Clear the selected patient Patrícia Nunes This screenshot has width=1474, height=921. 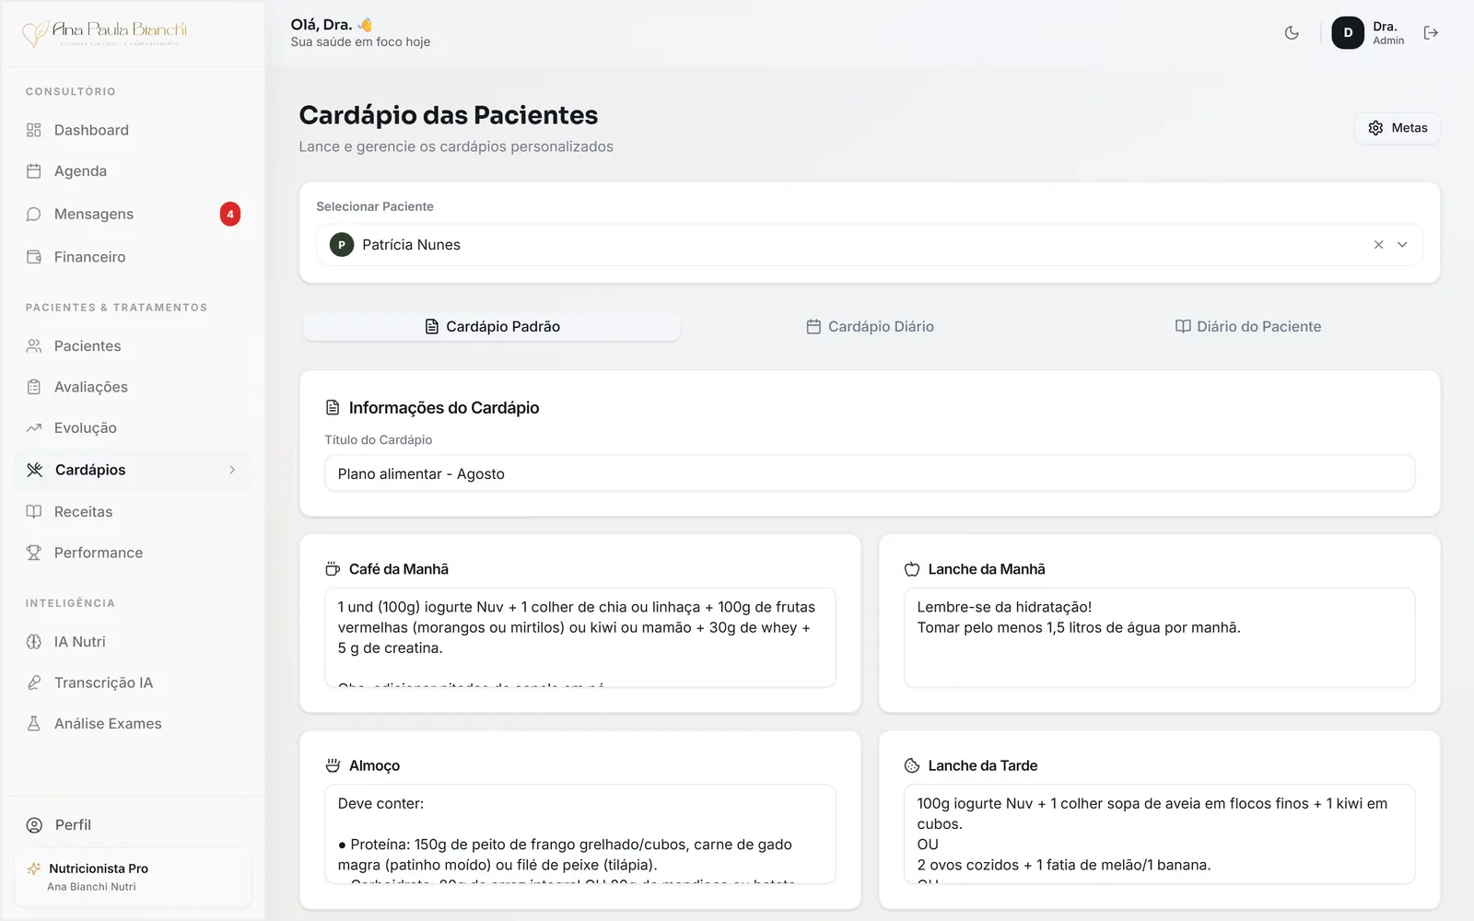click(x=1378, y=245)
